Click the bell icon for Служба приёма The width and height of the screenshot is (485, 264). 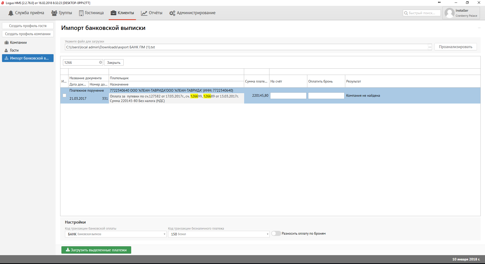[11, 13]
